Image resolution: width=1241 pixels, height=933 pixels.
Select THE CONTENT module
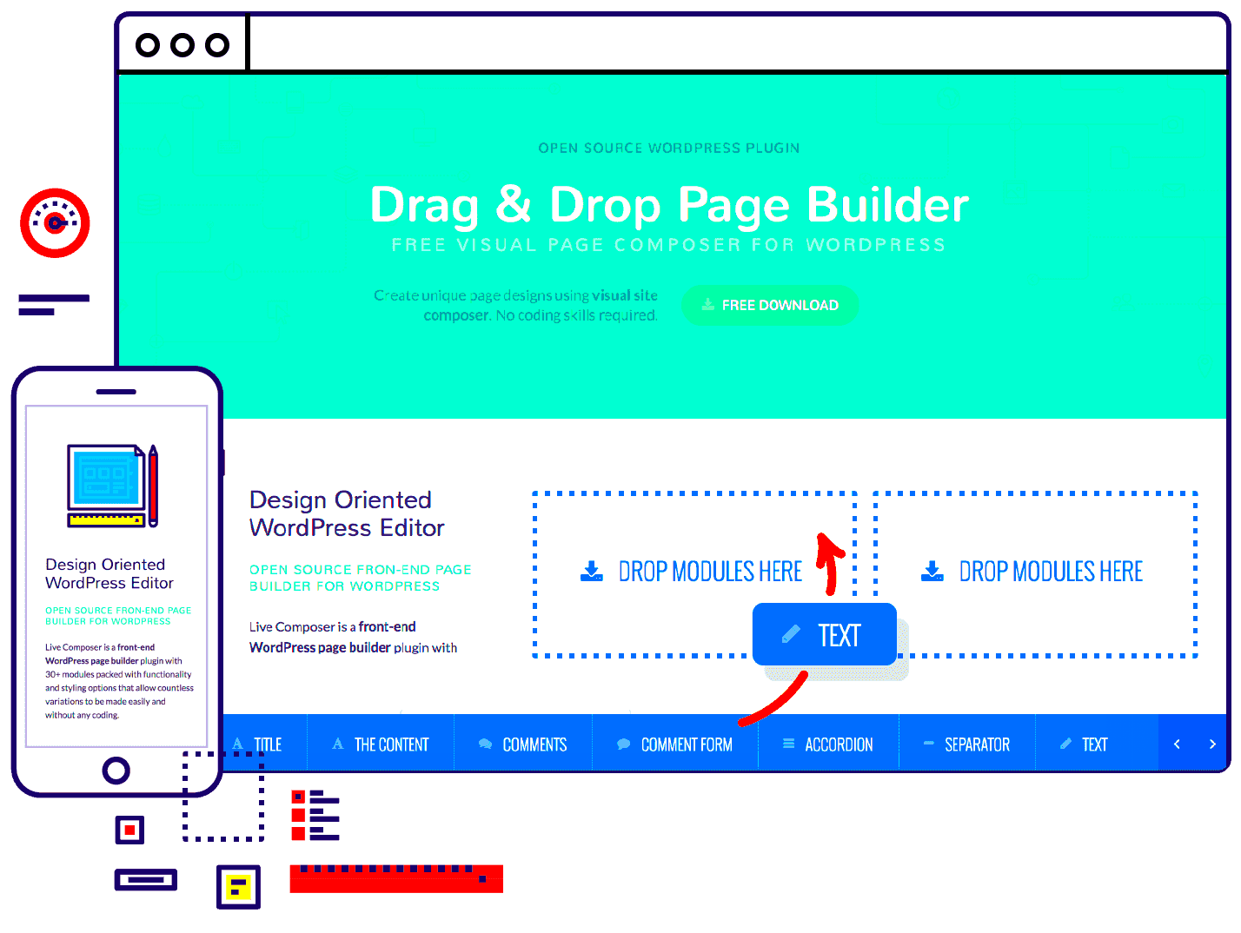[381, 744]
